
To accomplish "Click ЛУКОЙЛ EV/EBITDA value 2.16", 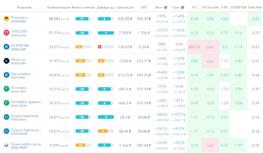I will point(239,33).
